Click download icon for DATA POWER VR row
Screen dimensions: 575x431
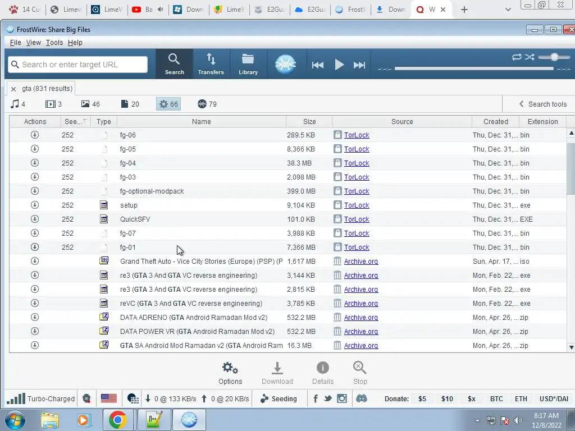[x=35, y=331]
